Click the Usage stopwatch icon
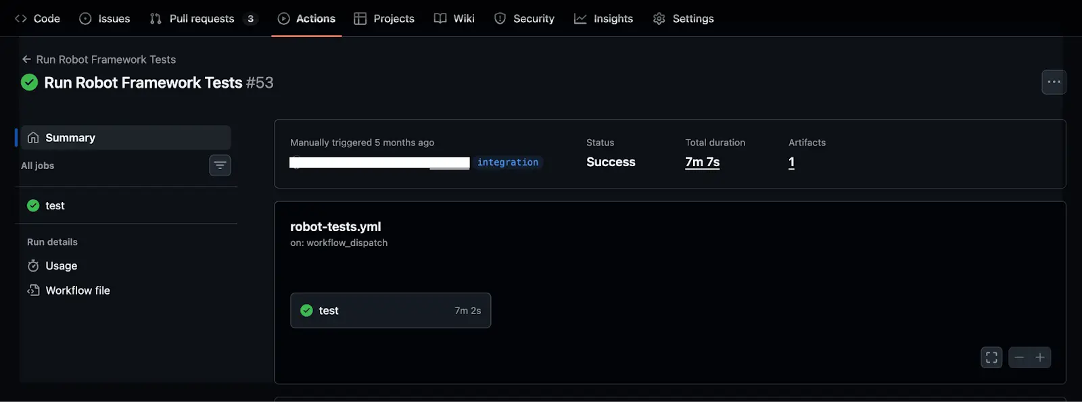 [x=33, y=266]
